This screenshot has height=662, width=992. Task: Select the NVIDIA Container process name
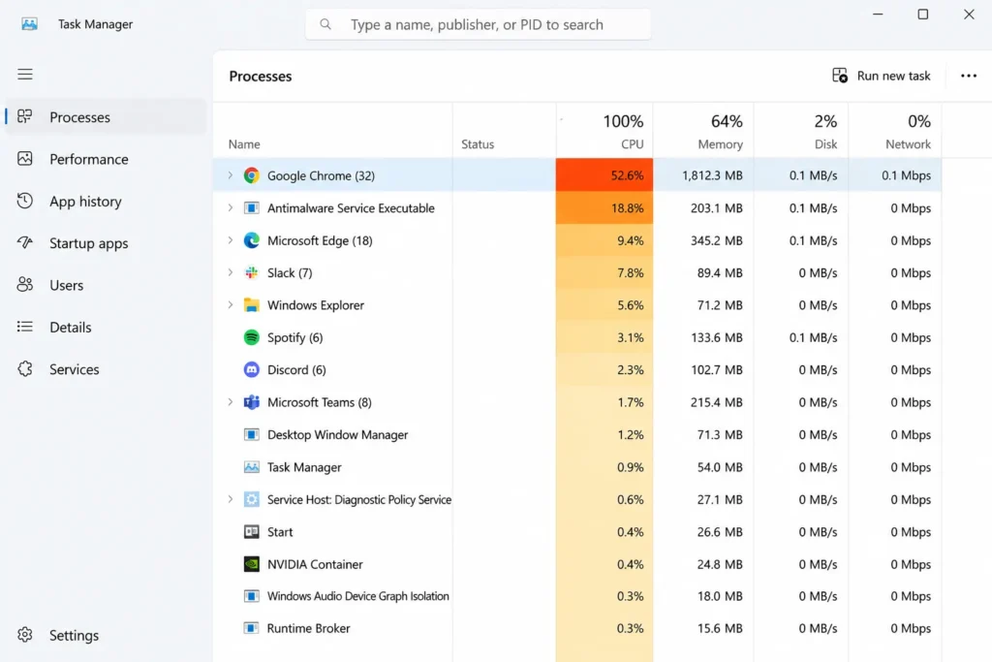315,564
